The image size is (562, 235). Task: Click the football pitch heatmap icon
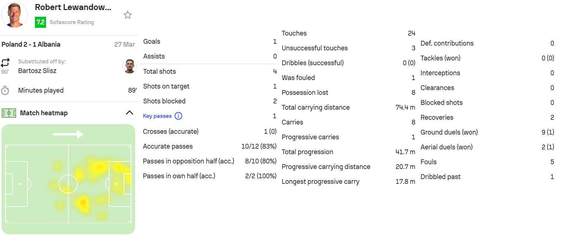coord(9,113)
